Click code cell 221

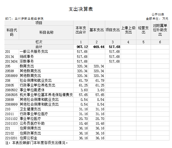[x=8, y=128]
